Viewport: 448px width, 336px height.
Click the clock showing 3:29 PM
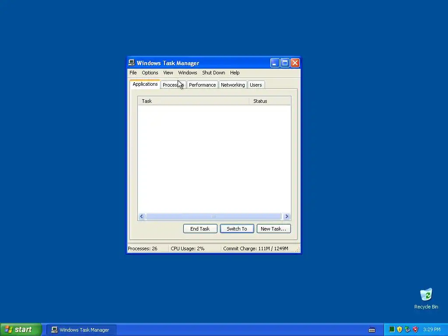tap(431, 329)
